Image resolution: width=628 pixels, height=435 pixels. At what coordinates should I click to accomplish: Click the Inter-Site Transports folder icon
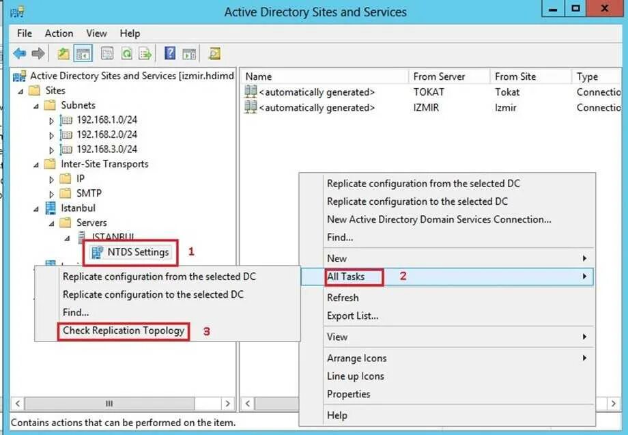50,164
